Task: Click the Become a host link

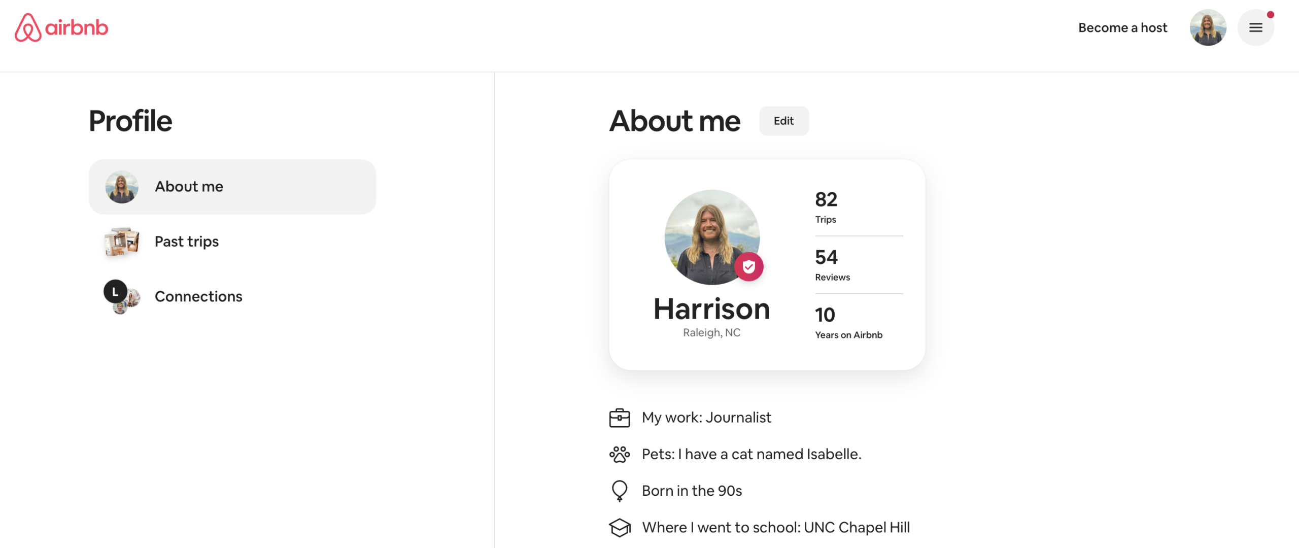Action: (x=1122, y=27)
